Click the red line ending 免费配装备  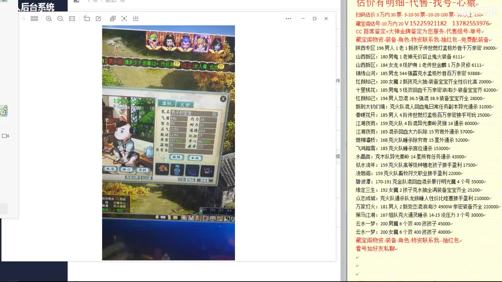point(422,40)
